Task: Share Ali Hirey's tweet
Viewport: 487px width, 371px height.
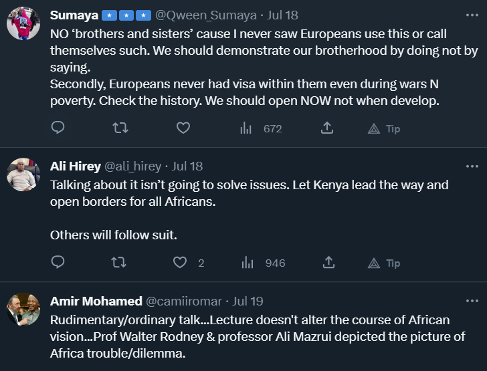Action: tap(327, 262)
